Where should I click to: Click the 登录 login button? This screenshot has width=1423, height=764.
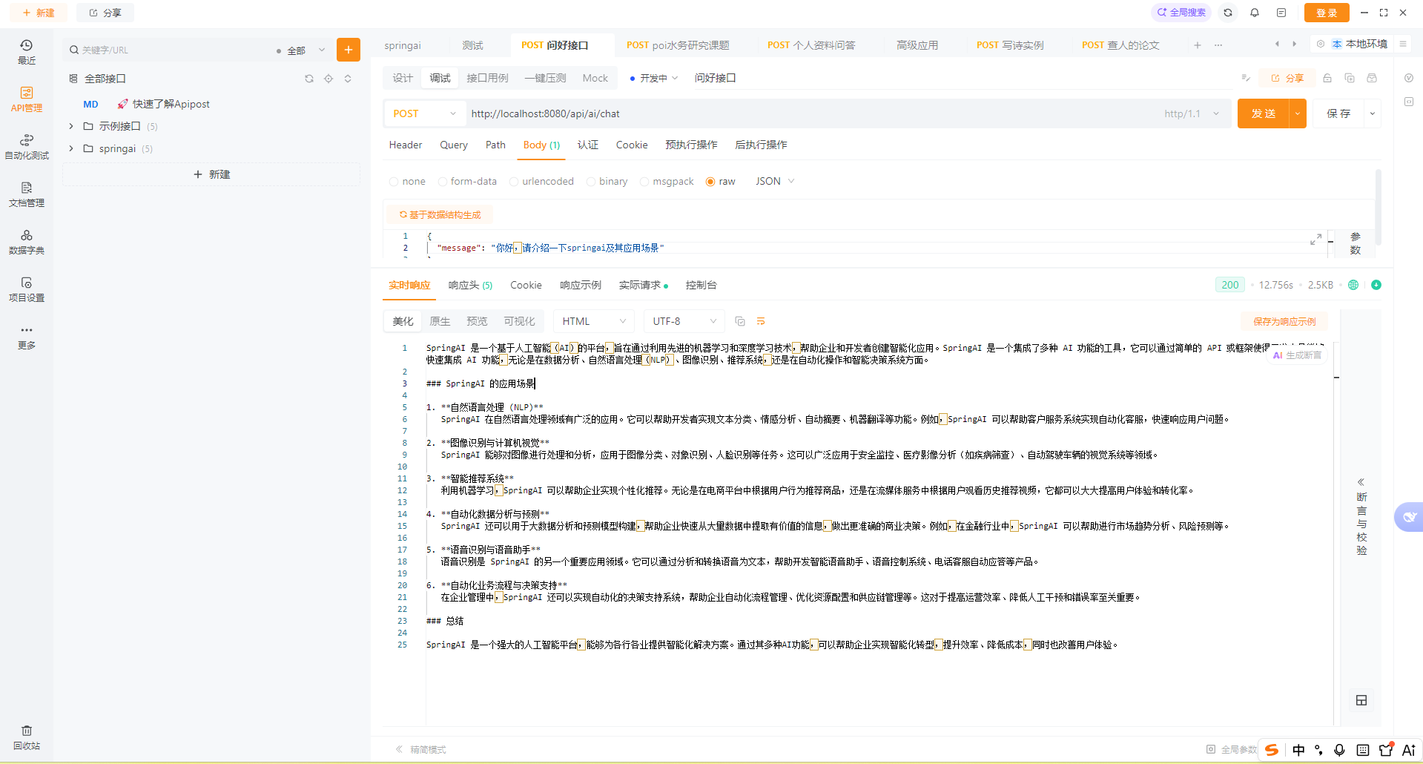(1327, 13)
